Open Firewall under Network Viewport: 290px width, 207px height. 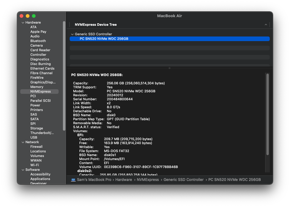(x=37, y=147)
